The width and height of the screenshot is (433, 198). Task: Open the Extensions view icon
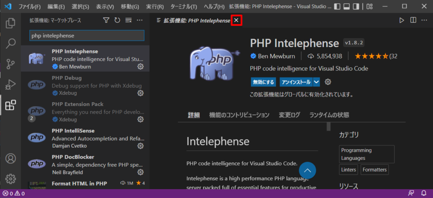(x=11, y=105)
